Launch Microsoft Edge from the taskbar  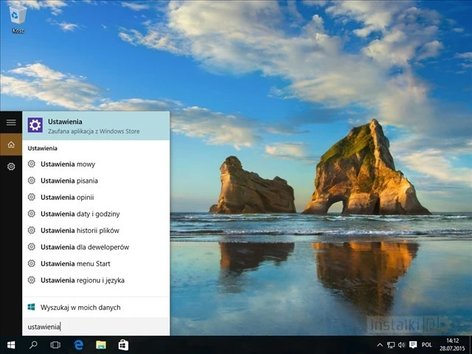coord(78,344)
